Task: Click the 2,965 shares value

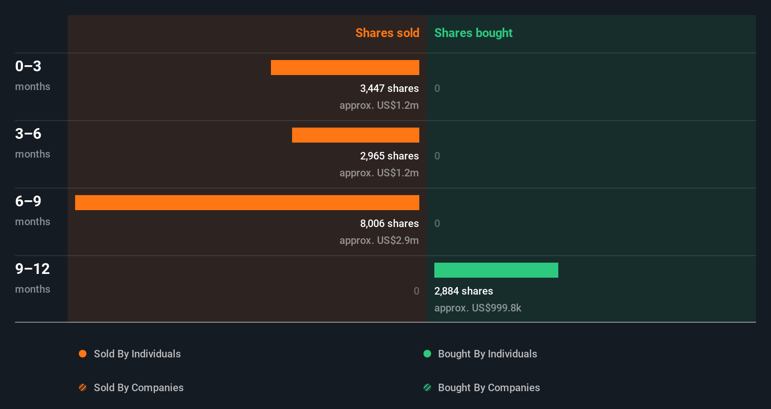Action: tap(389, 156)
